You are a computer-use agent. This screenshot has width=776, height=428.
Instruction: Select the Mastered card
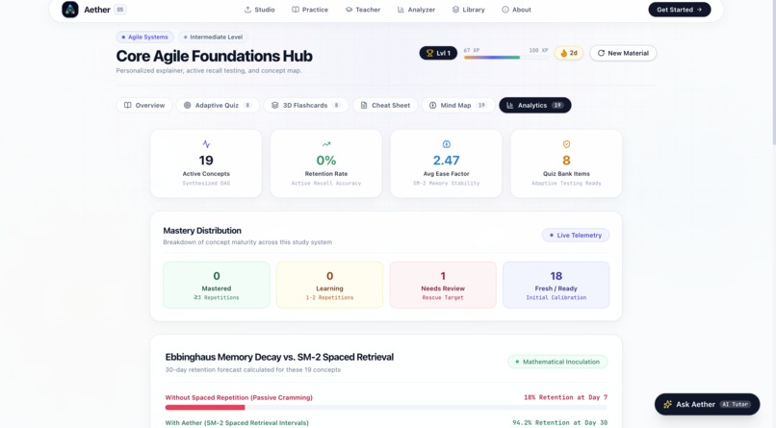click(217, 285)
